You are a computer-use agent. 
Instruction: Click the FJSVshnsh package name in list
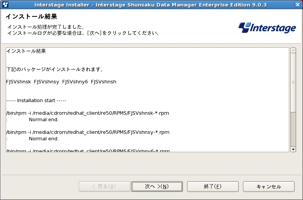(x=104, y=82)
